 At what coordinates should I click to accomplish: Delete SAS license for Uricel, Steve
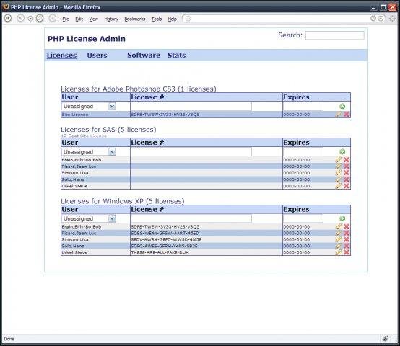coord(347,186)
